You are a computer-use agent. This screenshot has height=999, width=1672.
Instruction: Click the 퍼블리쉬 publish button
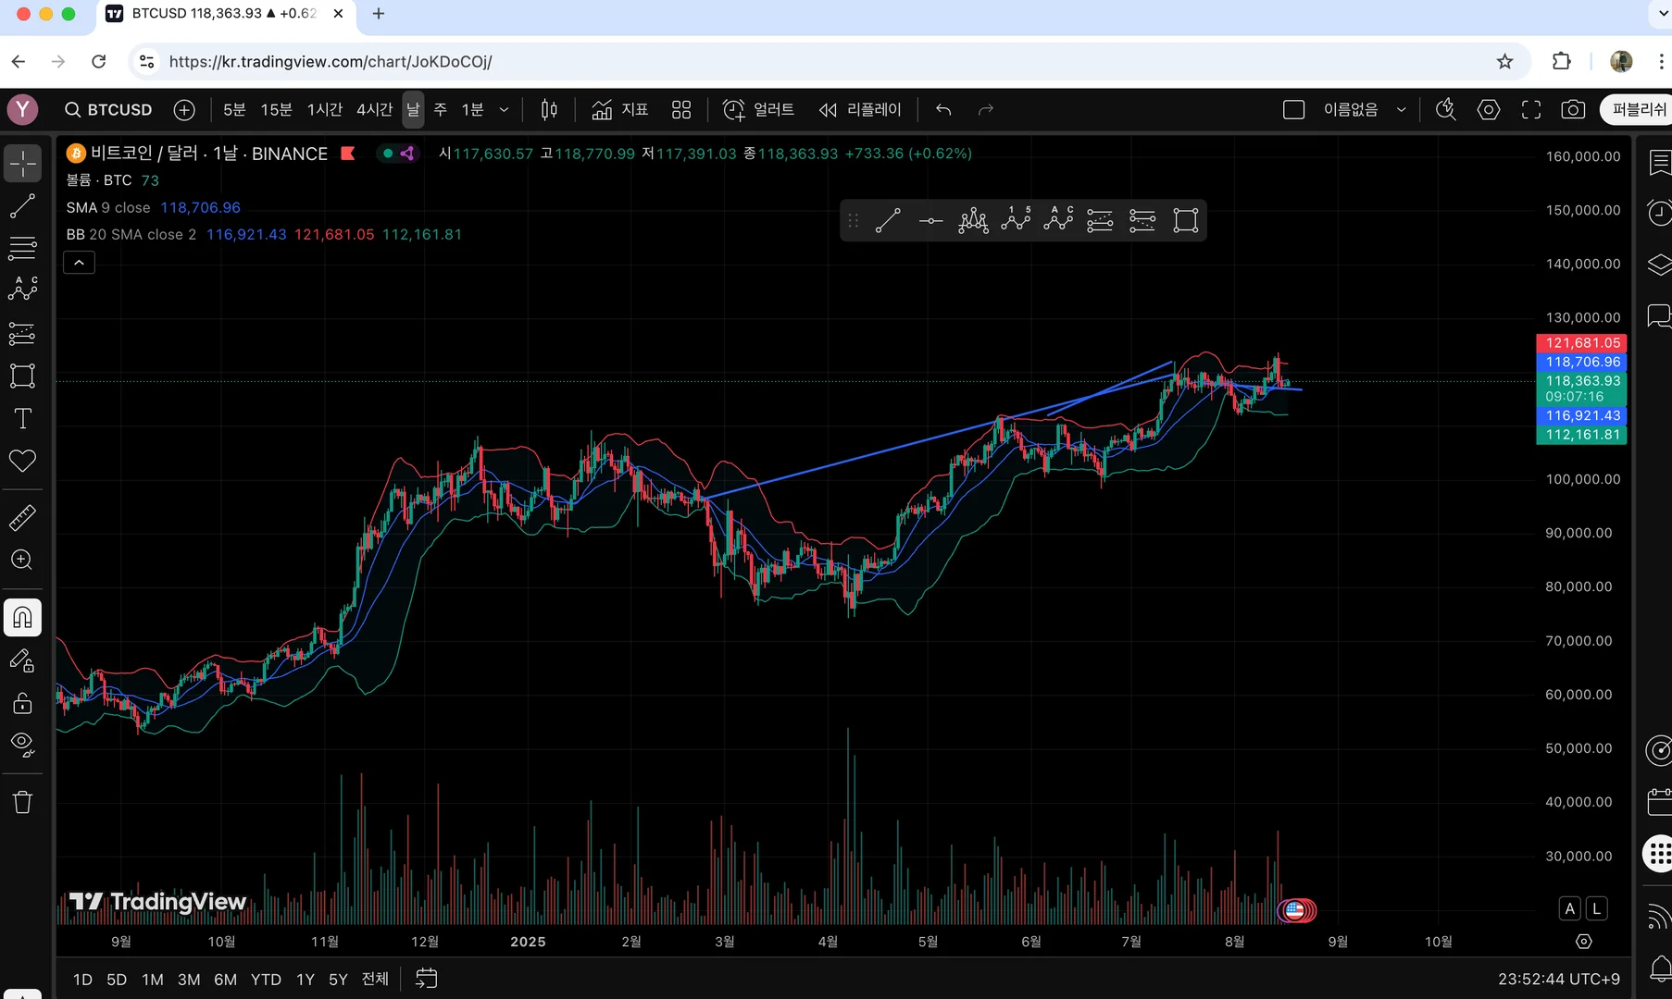pos(1637,110)
